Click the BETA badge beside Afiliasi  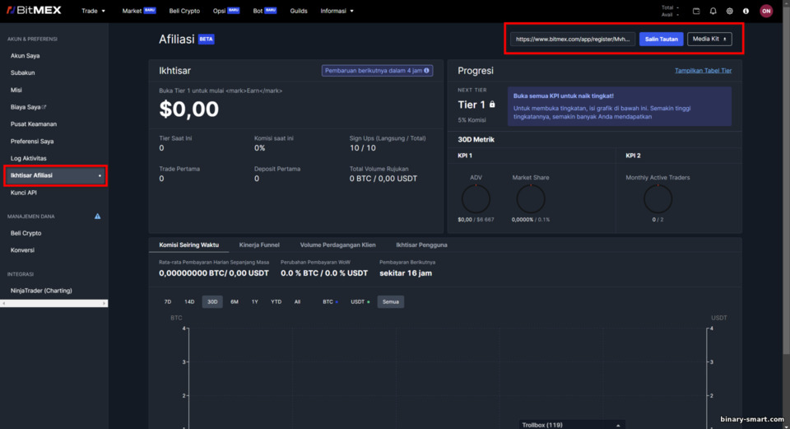(x=206, y=40)
